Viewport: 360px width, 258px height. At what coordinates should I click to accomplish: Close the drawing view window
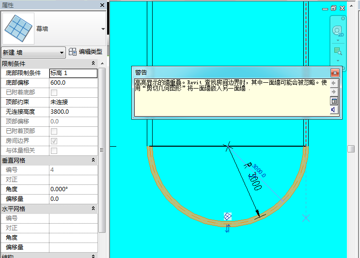[343, 8]
